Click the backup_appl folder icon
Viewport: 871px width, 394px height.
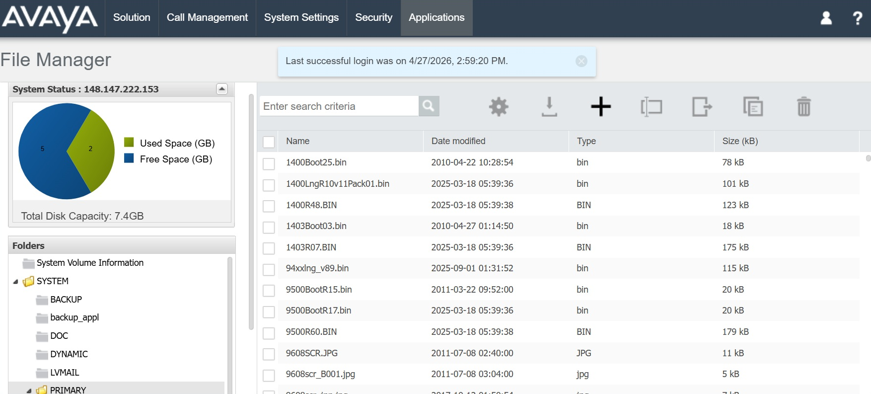[x=42, y=317]
